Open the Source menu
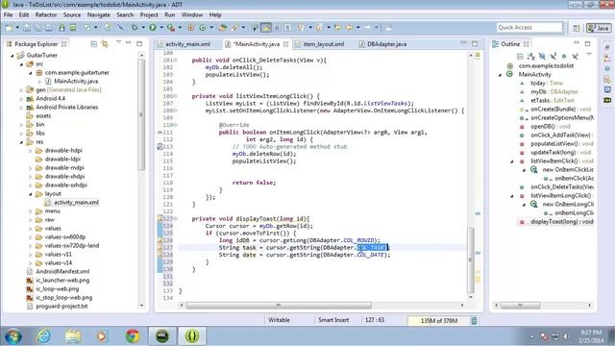 point(72,14)
